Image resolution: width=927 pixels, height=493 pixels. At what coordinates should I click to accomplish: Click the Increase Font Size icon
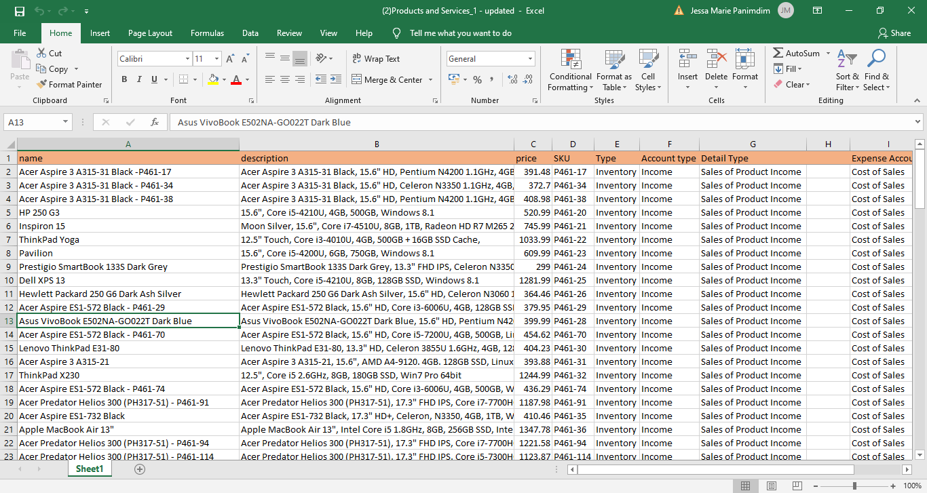(231, 59)
